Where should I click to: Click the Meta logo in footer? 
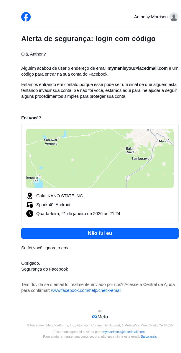(x=100, y=317)
